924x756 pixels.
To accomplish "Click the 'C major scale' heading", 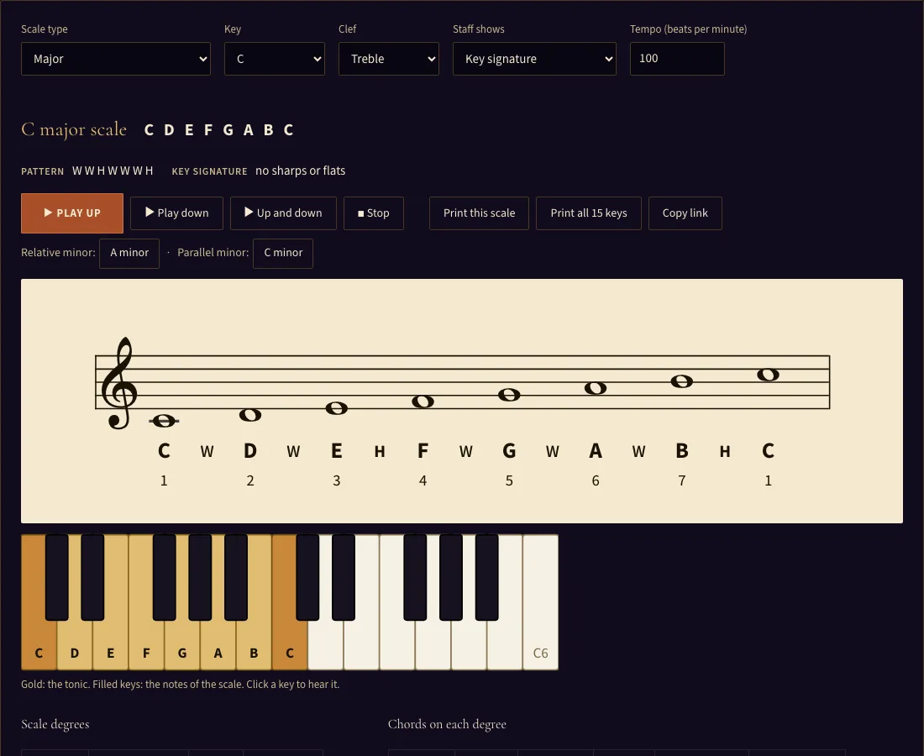I will pyautogui.click(x=74, y=129).
